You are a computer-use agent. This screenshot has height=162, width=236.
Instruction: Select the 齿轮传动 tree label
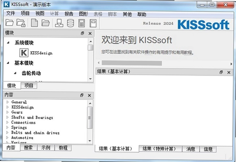31,73
